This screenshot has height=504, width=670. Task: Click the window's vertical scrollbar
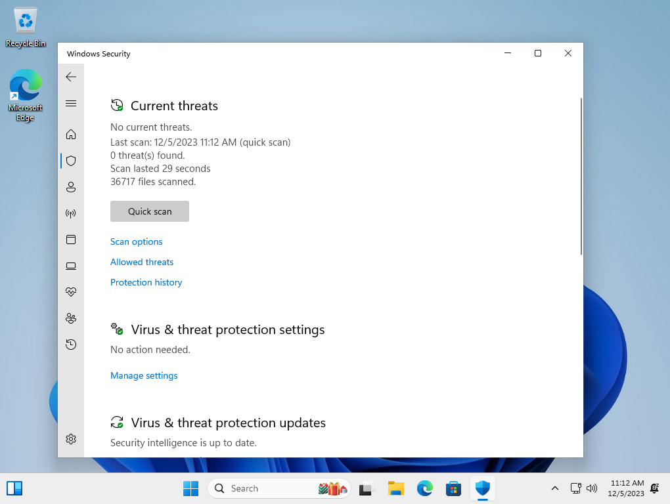[581, 177]
